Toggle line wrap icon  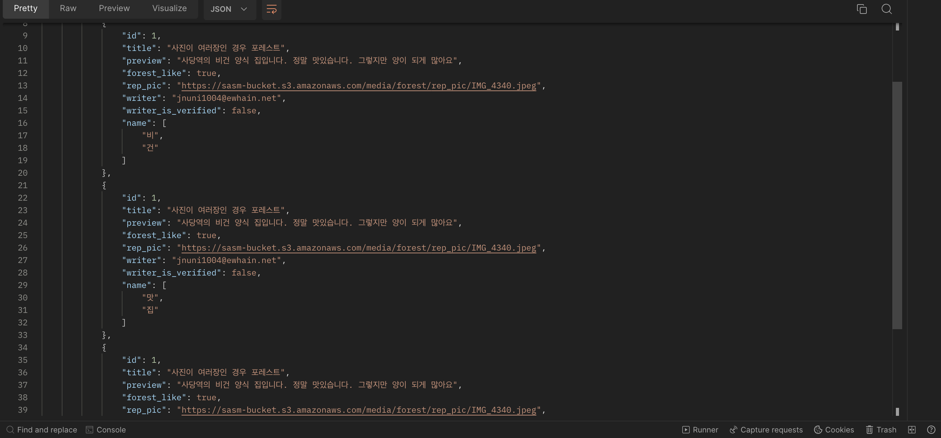[271, 9]
